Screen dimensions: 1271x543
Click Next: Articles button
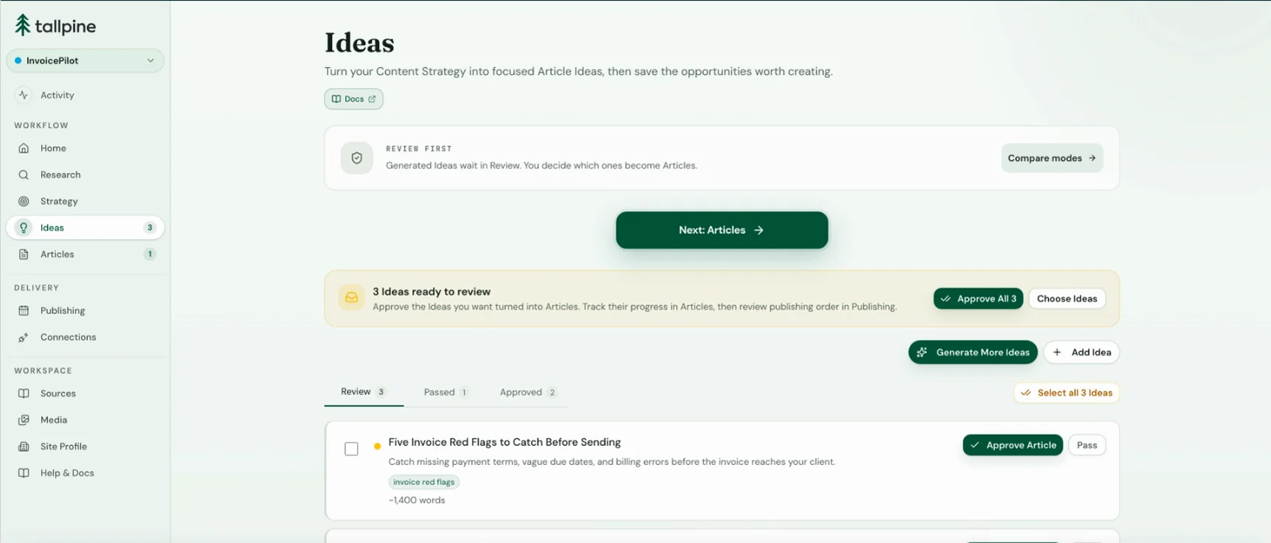click(x=722, y=230)
